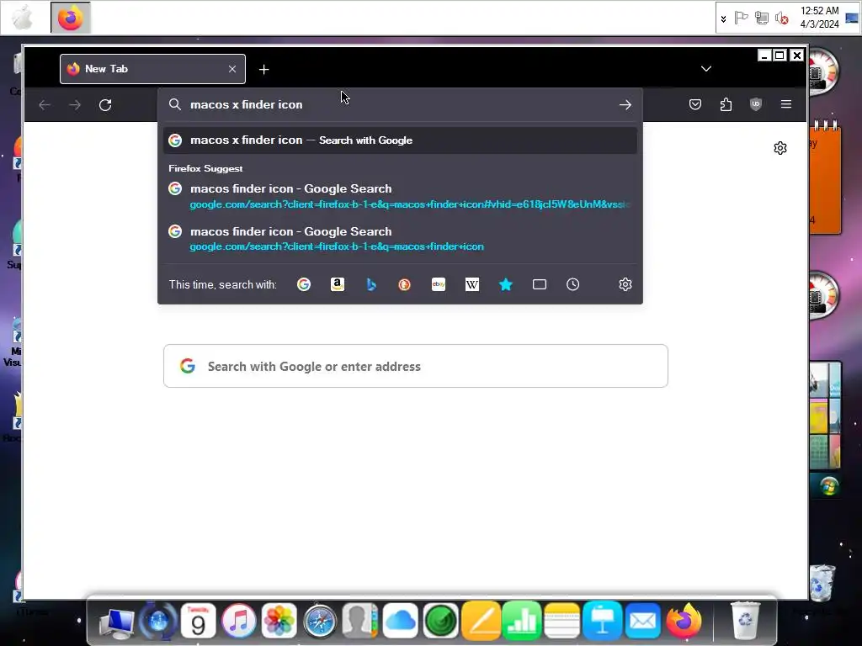
Task: Open Recycle Bin in dock
Action: [745, 622]
